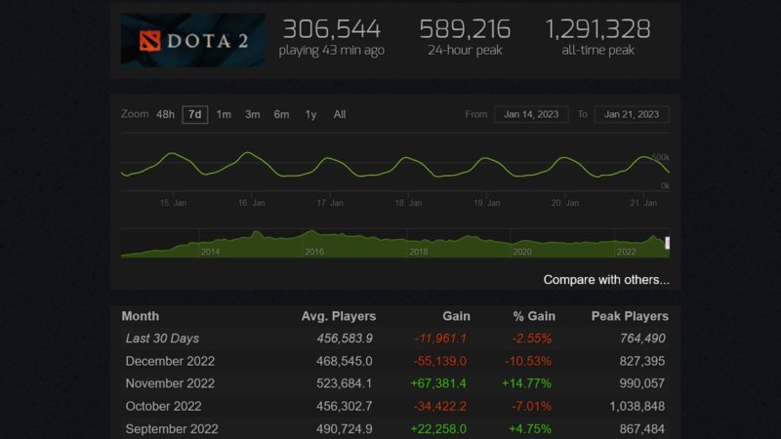Click peak players value 827,395
This screenshot has height=439, width=781.
pos(642,361)
